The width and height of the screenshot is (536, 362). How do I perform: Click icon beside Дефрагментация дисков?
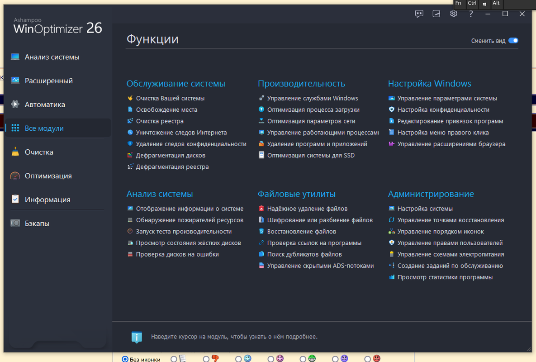click(130, 155)
